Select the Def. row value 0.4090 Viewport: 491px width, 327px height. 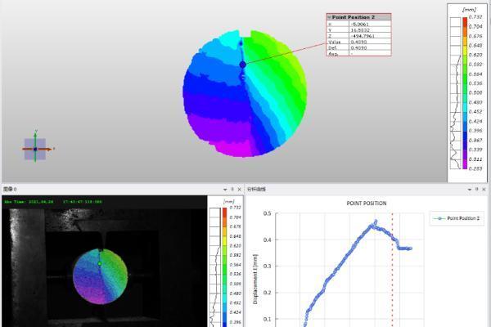pyautogui.click(x=358, y=48)
